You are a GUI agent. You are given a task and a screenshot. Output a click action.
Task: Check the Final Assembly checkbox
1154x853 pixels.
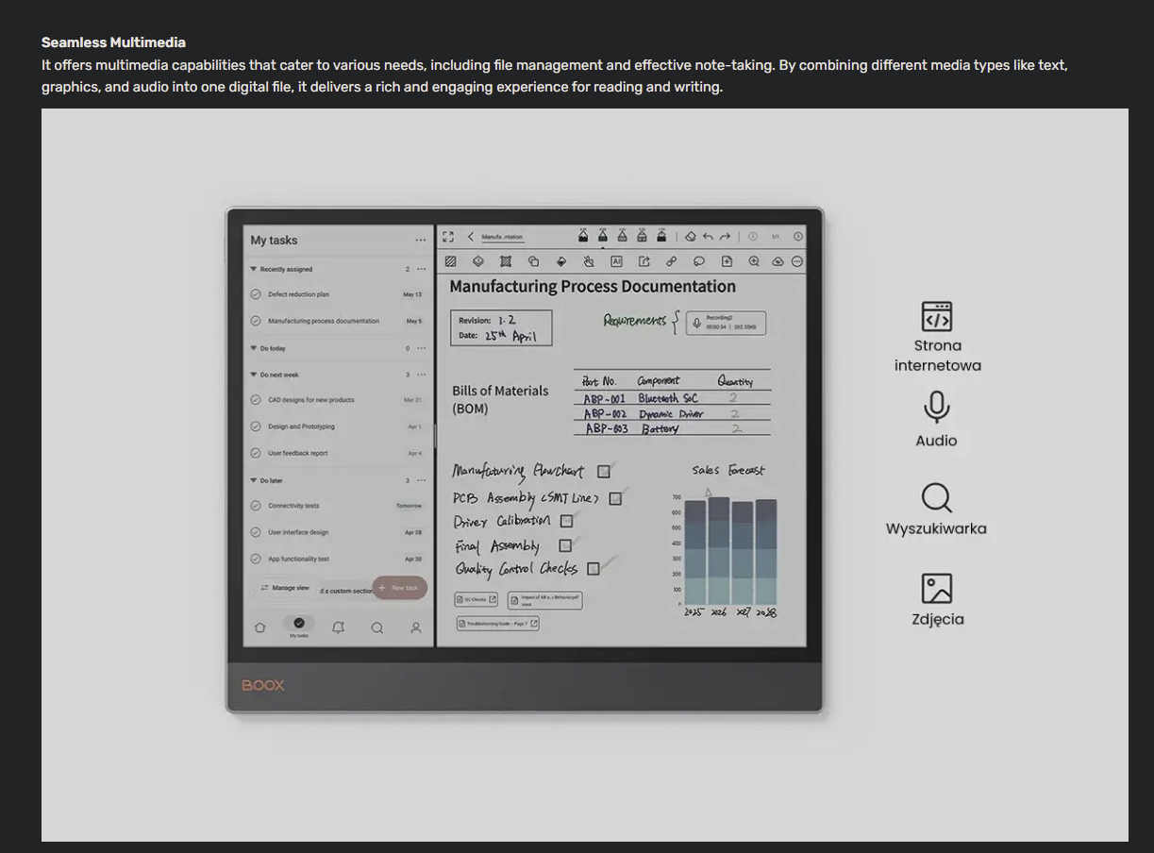tap(565, 545)
